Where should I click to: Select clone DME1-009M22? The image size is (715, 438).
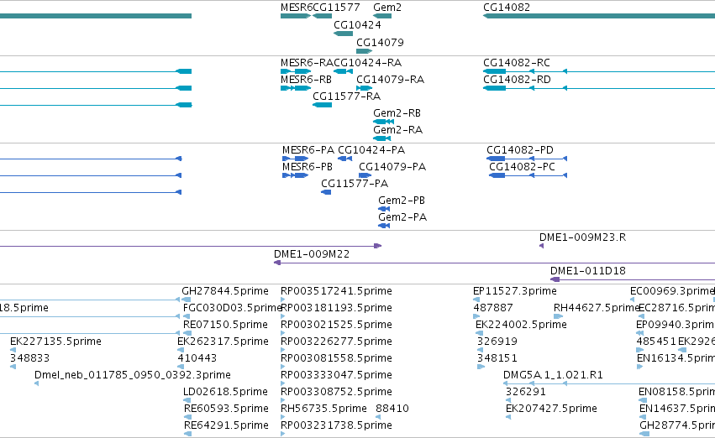click(312, 254)
